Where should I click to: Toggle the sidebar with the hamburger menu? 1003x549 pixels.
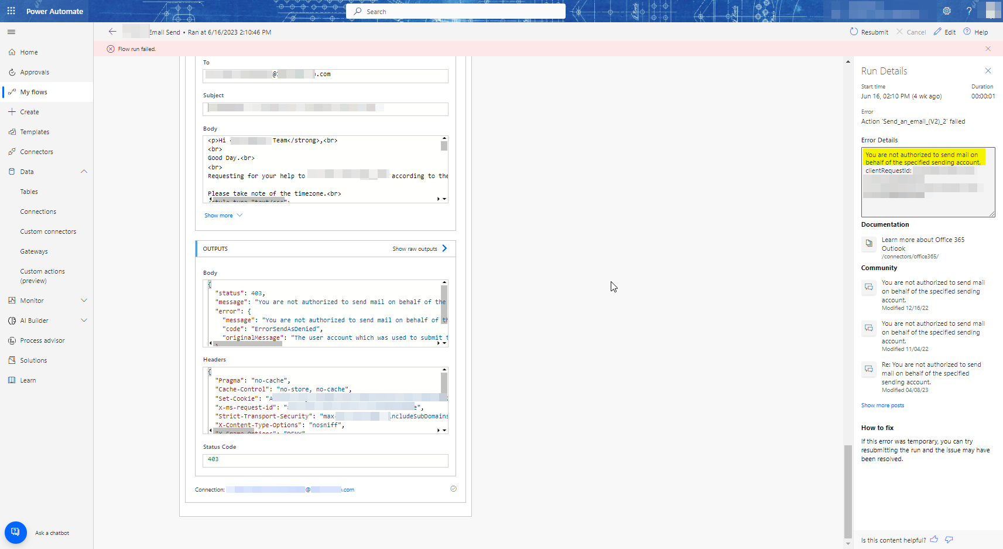pos(11,32)
